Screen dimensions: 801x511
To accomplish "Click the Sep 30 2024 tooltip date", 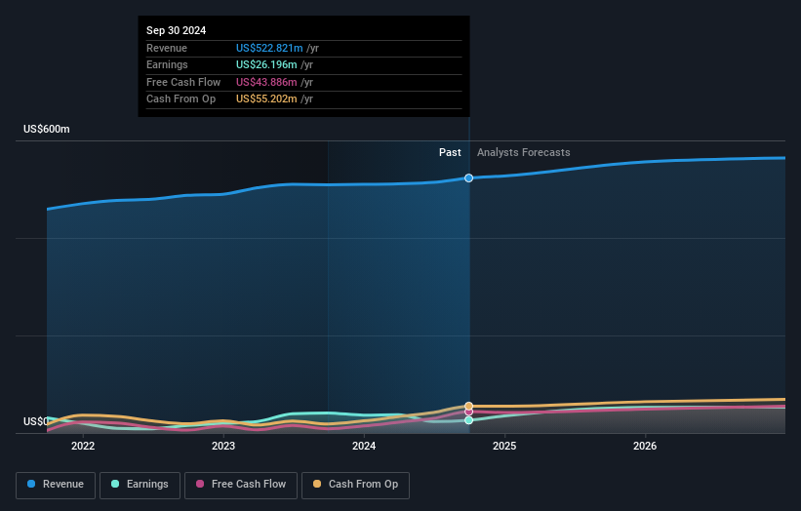I will [177, 30].
